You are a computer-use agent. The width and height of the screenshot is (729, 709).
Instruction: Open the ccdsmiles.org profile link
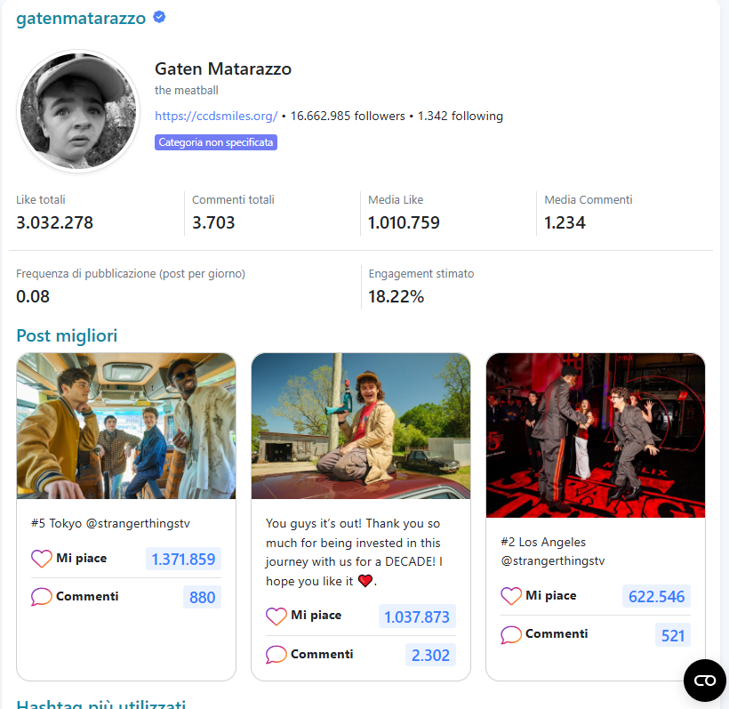[216, 116]
